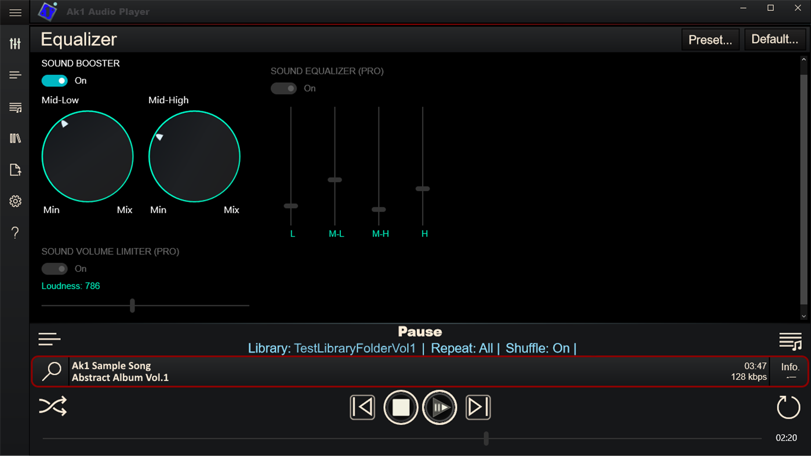Image resolution: width=811 pixels, height=456 pixels.
Task: Turn off the Sound Booster switch
Action: 54,81
